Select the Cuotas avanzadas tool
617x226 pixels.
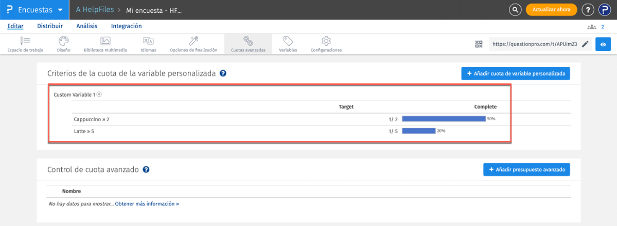[x=248, y=44]
